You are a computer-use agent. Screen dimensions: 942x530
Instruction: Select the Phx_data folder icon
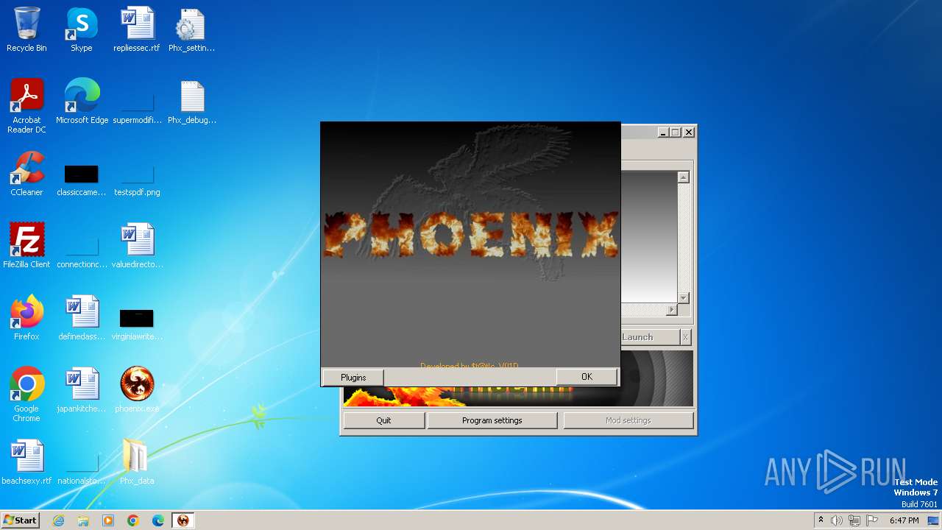point(137,462)
